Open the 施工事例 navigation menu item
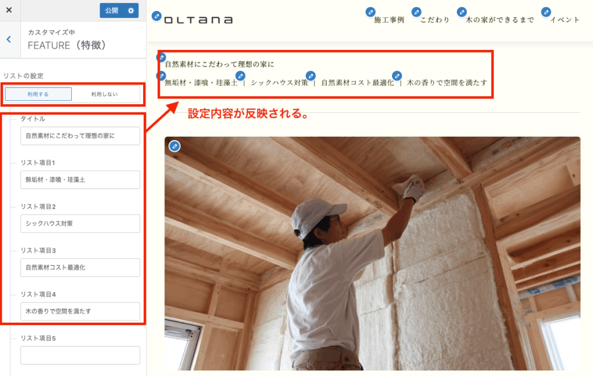The width and height of the screenshot is (593, 376). click(x=389, y=20)
